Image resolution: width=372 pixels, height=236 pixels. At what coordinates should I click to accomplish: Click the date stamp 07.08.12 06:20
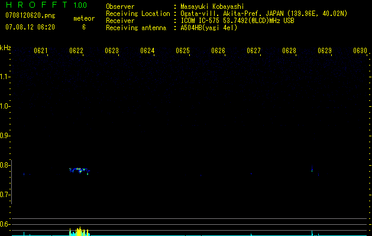[x=30, y=27]
